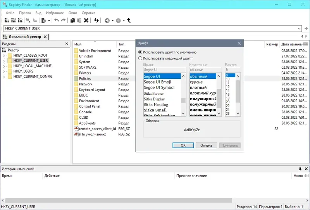Click the Find magnifier toolbar icon

(28, 20)
